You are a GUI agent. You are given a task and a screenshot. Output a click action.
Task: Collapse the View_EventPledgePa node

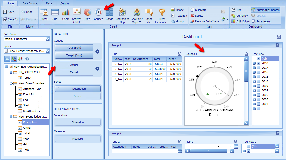[11, 117]
